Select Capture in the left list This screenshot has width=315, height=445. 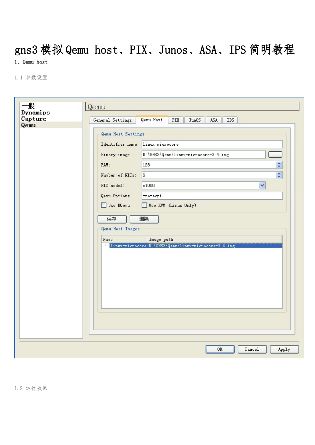click(34, 119)
